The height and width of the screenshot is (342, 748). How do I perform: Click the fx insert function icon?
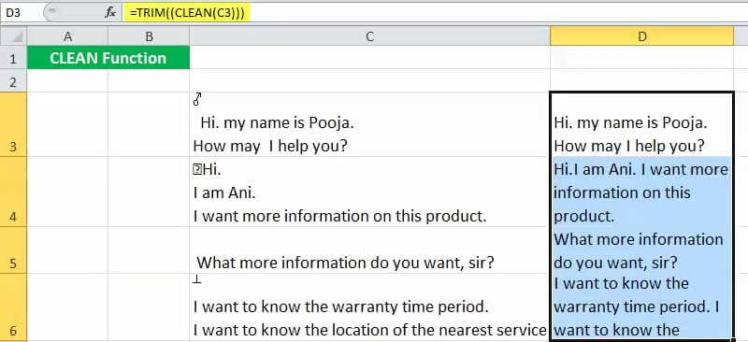coord(110,13)
